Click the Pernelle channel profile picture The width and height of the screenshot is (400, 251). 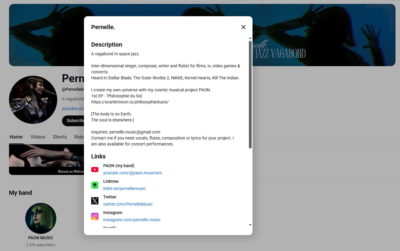click(x=33, y=100)
